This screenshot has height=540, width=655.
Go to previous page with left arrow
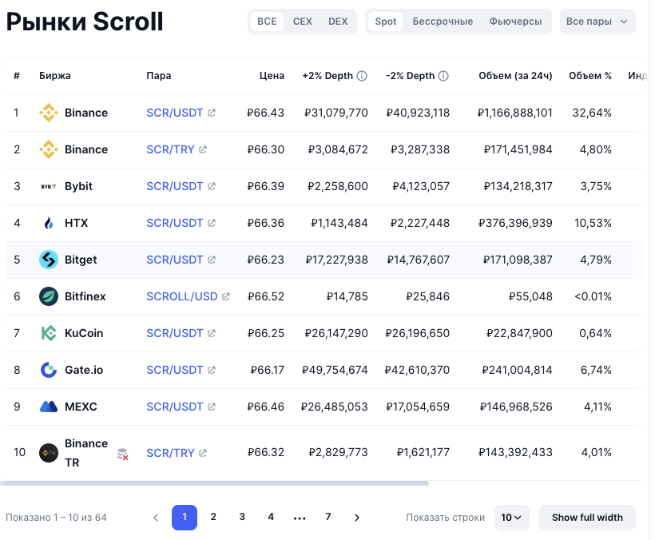(x=156, y=518)
